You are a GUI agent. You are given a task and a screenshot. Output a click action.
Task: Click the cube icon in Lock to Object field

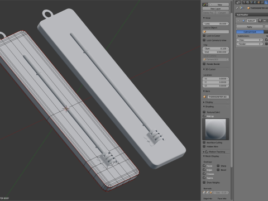click(x=205, y=32)
